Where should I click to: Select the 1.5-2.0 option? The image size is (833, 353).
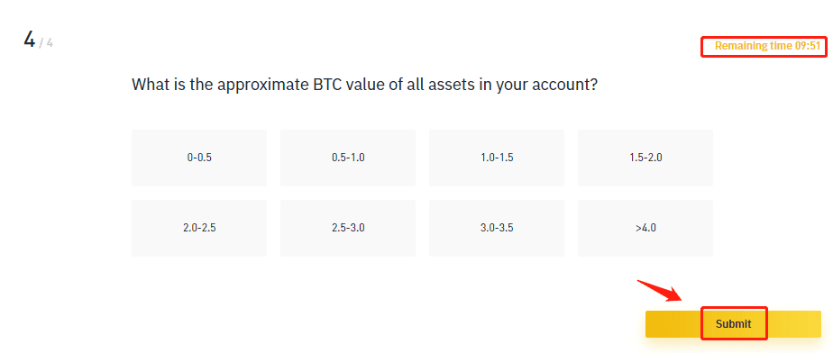pos(645,158)
